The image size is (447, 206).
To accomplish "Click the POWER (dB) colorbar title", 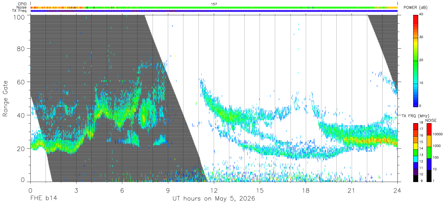I will [416, 8].
